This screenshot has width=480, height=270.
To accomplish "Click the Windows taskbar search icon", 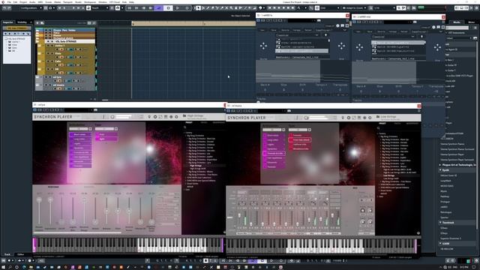I will coord(10,267).
